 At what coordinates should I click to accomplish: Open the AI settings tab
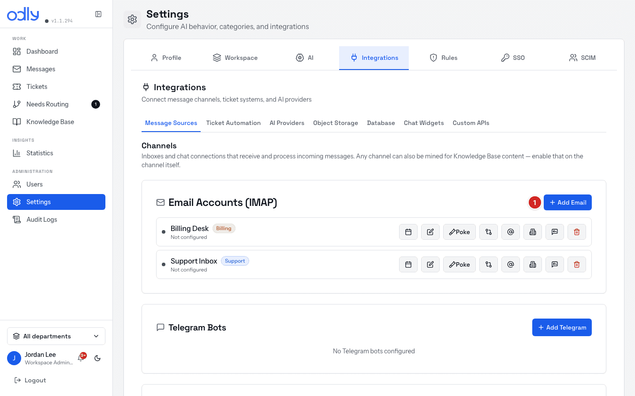point(305,58)
